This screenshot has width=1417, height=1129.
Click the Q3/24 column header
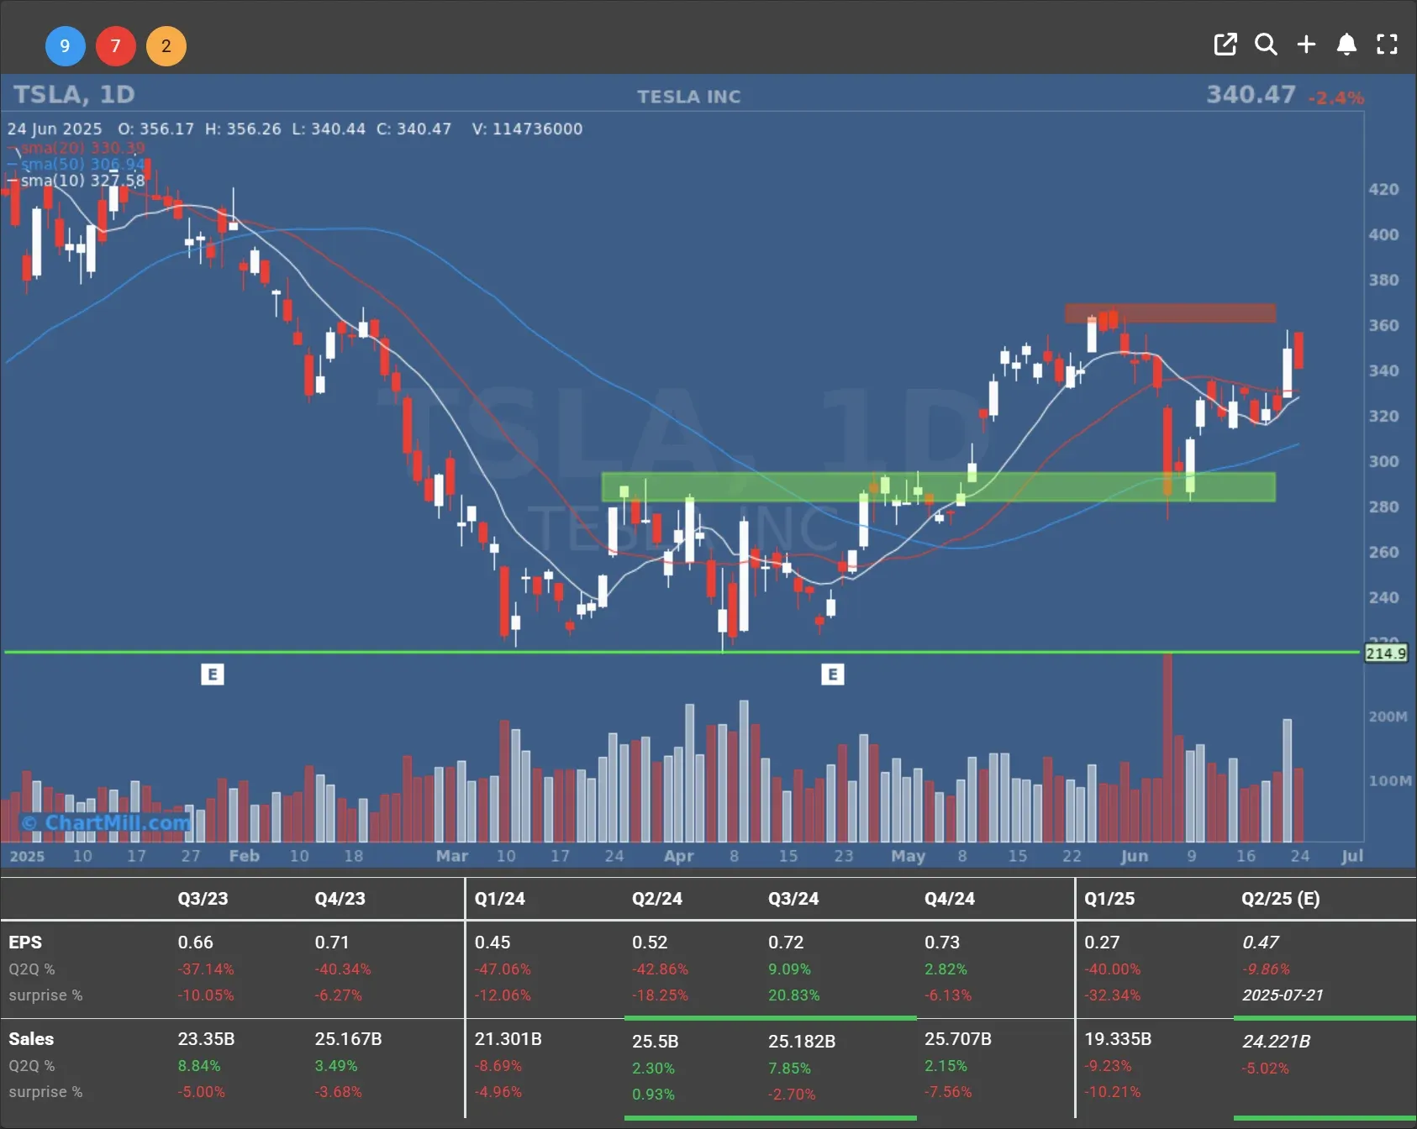pyautogui.click(x=793, y=899)
